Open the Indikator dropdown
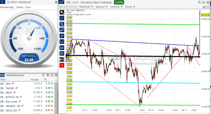 click(116, 7)
